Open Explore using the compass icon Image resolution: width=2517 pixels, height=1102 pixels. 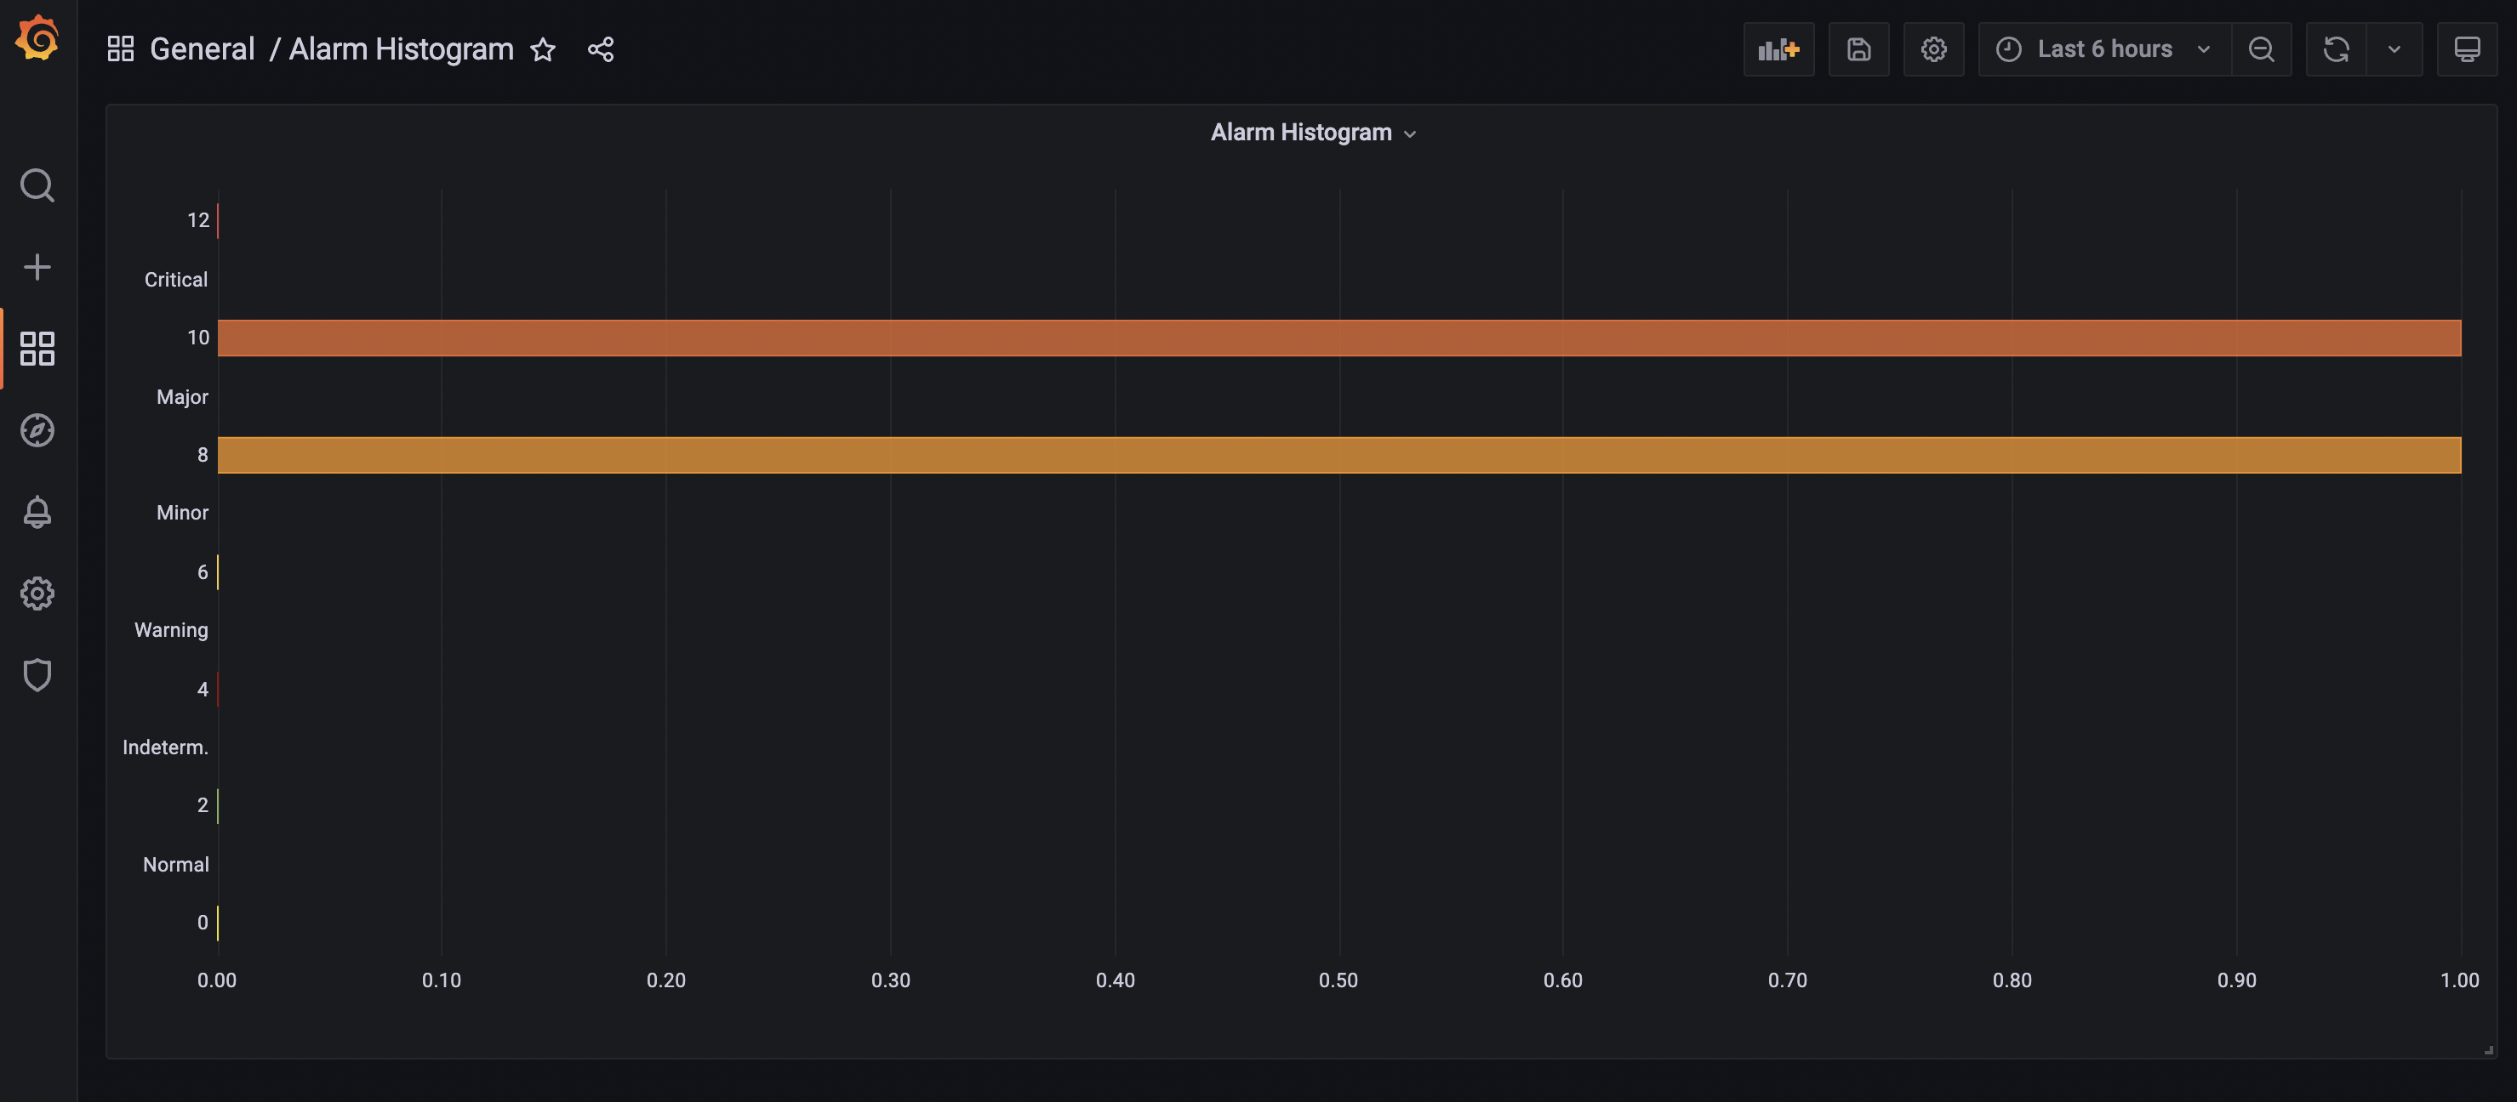click(x=38, y=429)
